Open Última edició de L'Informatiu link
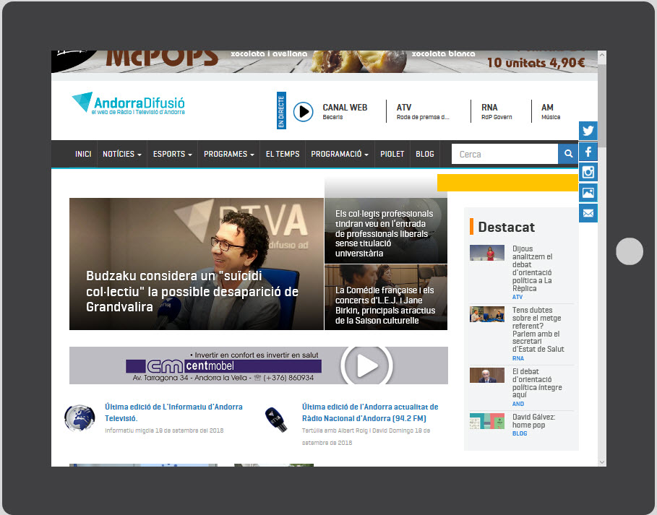Image resolution: width=657 pixels, height=515 pixels. click(x=173, y=412)
